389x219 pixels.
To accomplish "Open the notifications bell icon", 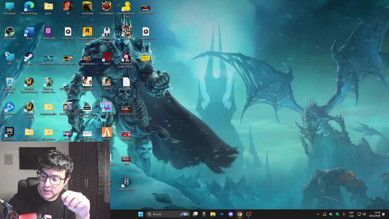I will click(x=384, y=214).
